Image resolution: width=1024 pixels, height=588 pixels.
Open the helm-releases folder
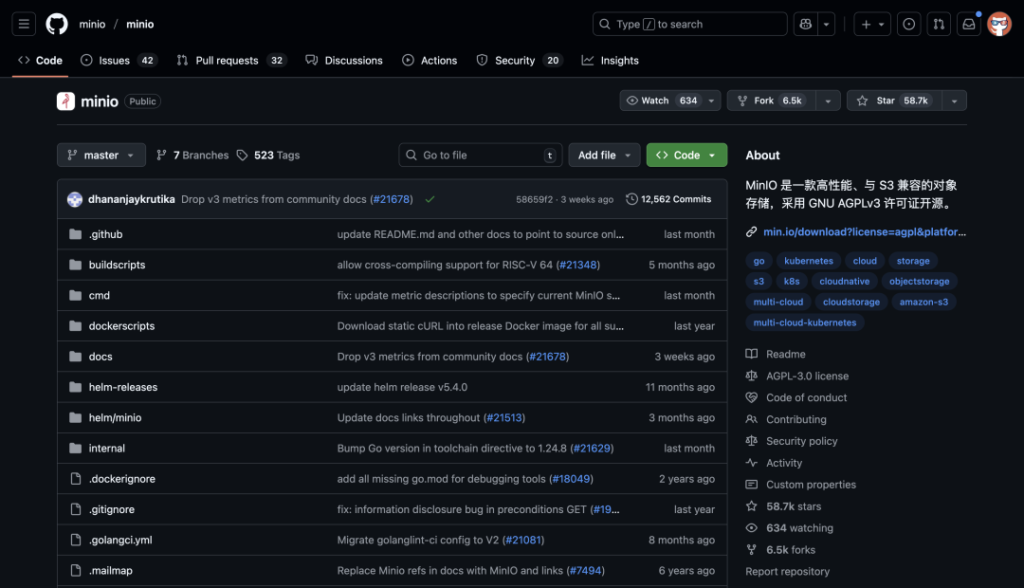click(122, 387)
